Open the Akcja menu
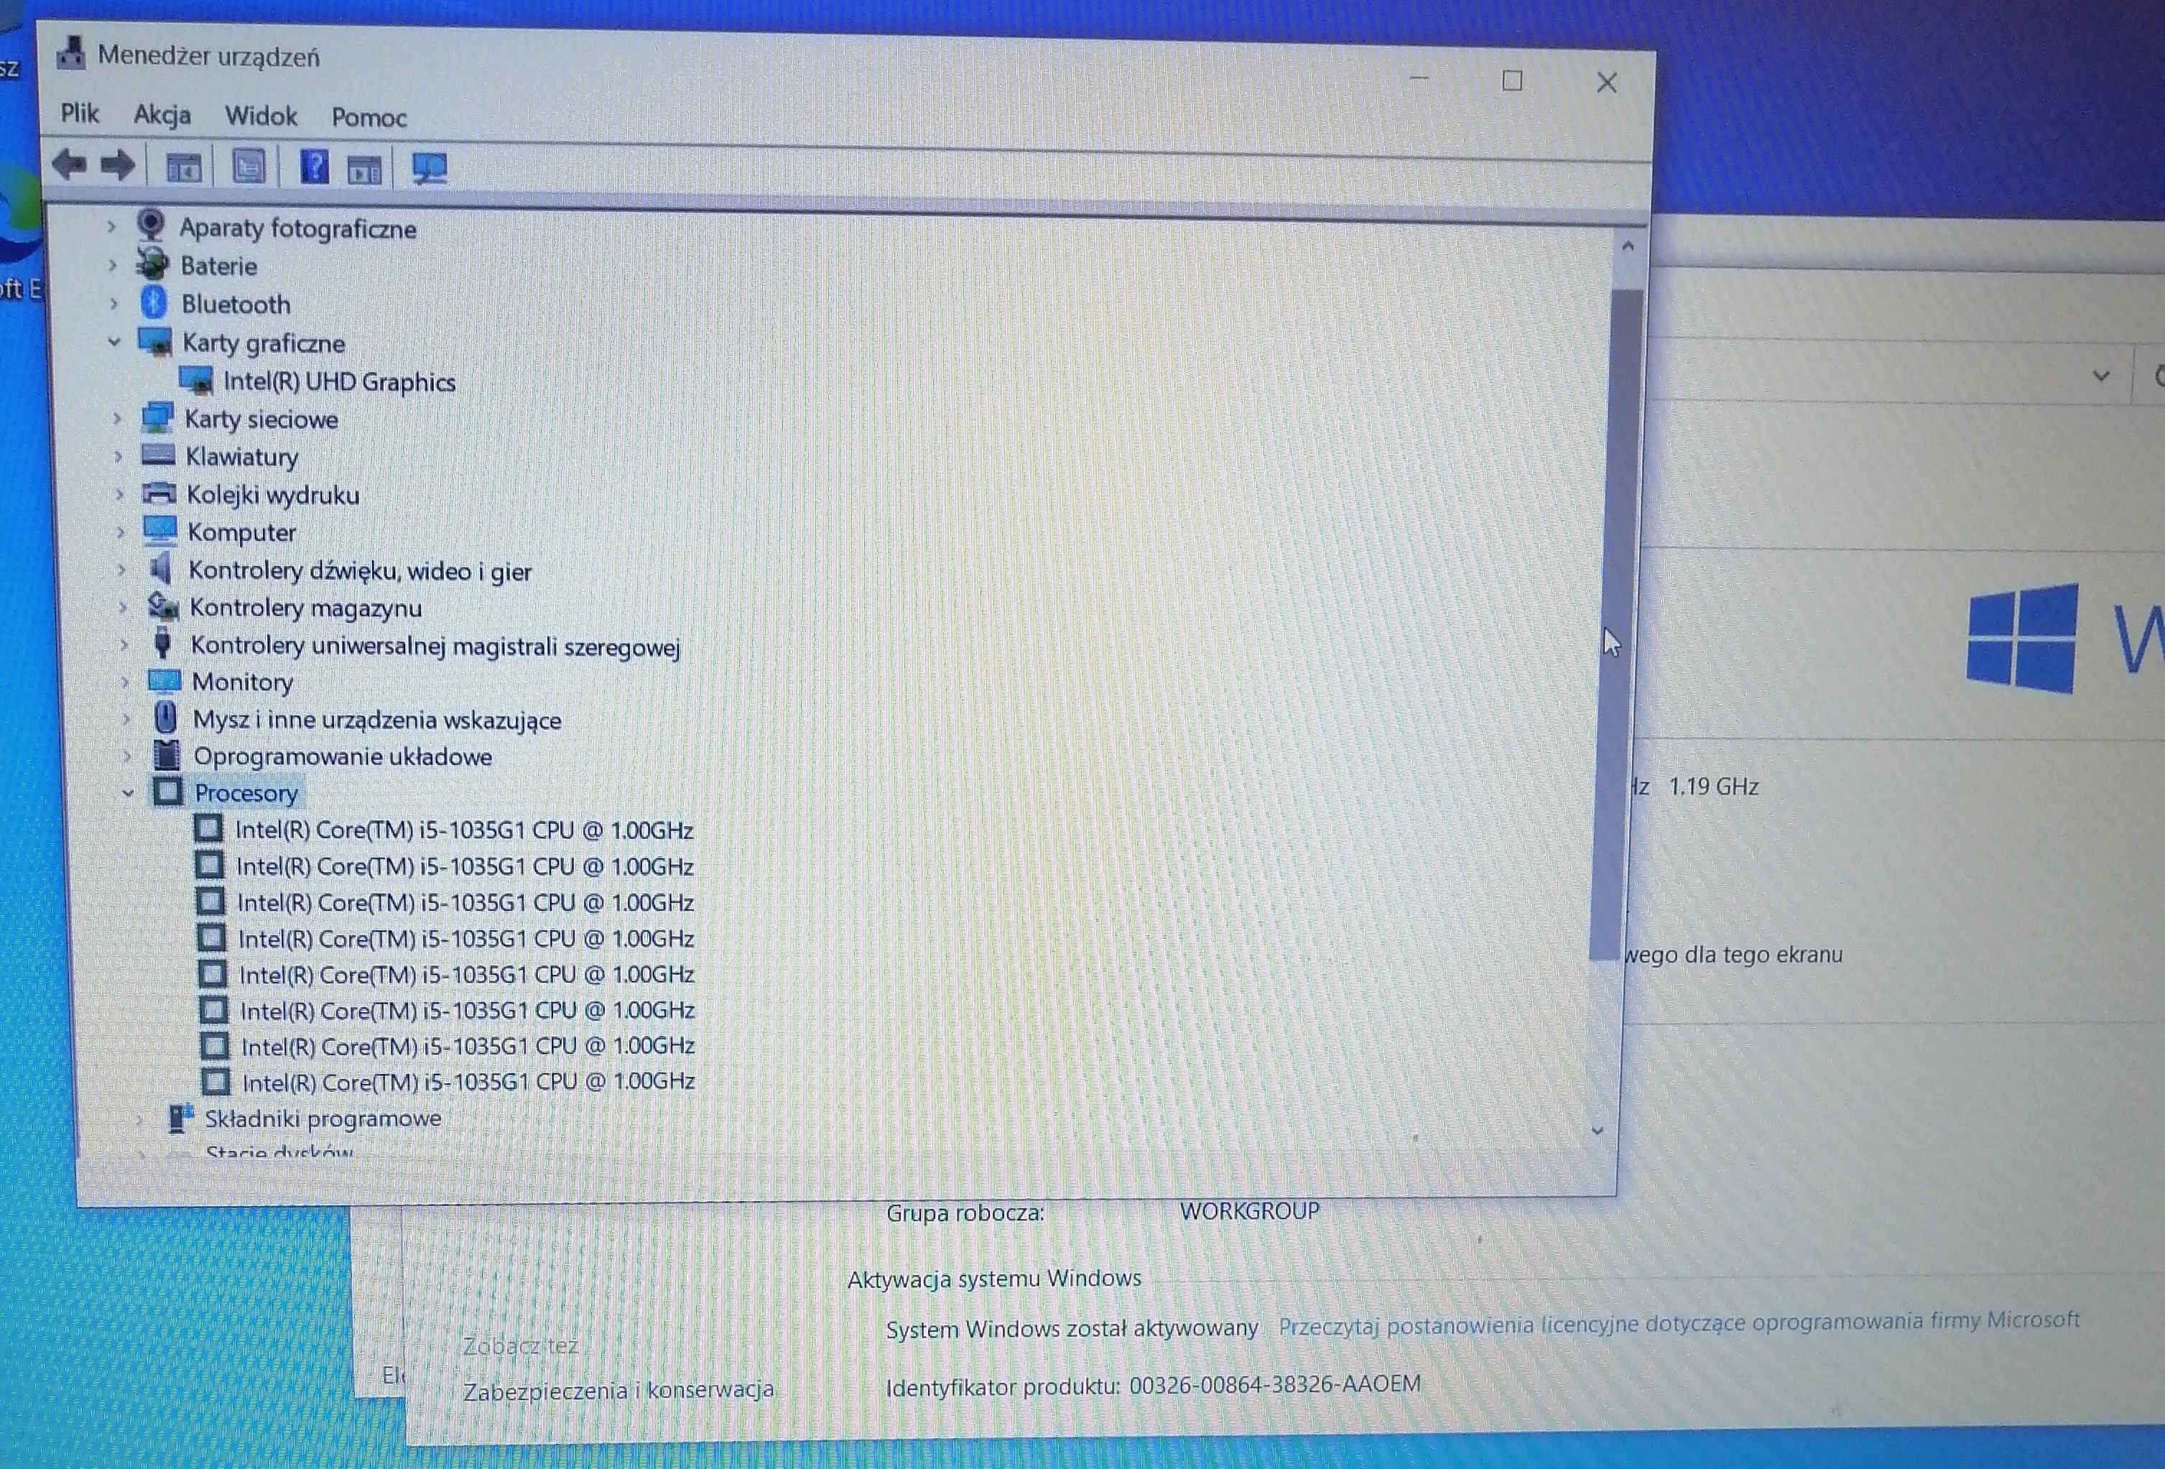This screenshot has height=1469, width=2165. [162, 115]
